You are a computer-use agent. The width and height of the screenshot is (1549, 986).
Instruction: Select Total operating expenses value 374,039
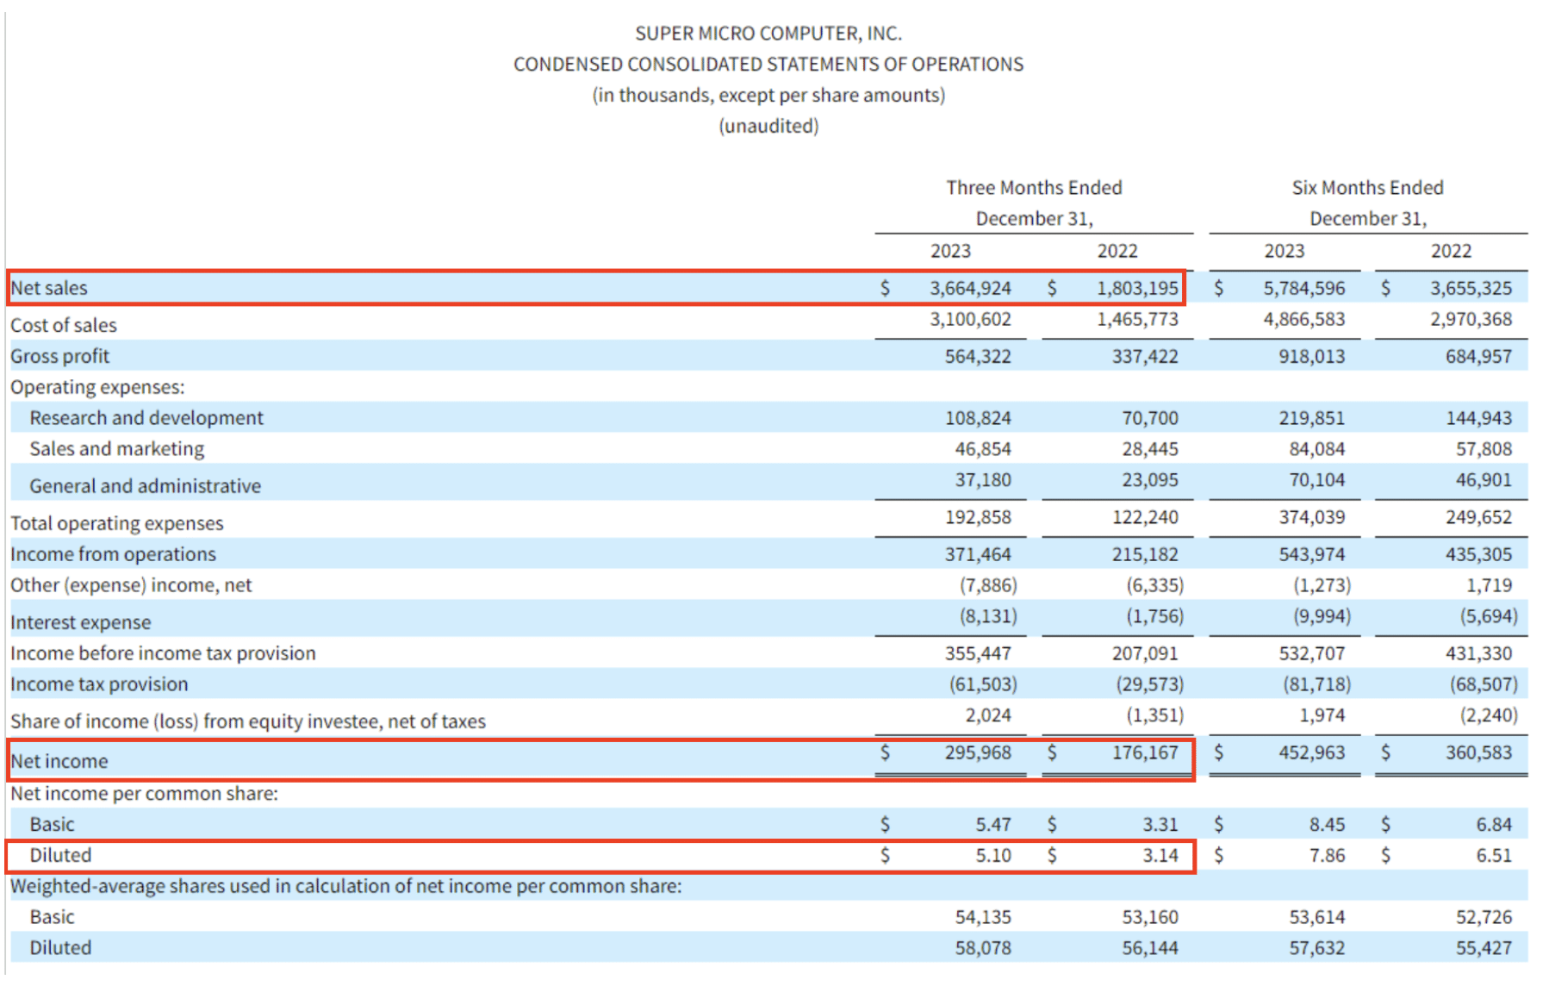click(1312, 517)
